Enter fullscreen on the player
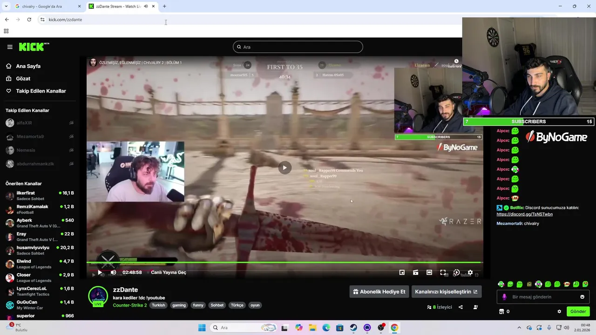The height and width of the screenshot is (335, 596). point(443,273)
